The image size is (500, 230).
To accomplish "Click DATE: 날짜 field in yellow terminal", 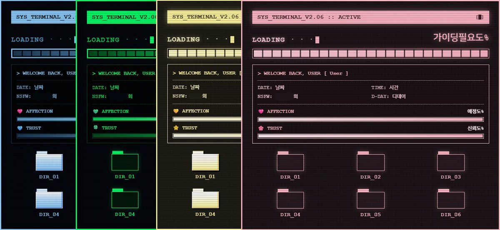I will click(x=186, y=87).
